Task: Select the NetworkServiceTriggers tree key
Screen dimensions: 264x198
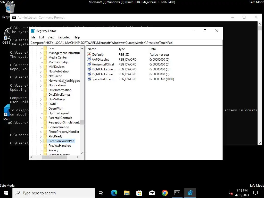Action: [64, 81]
